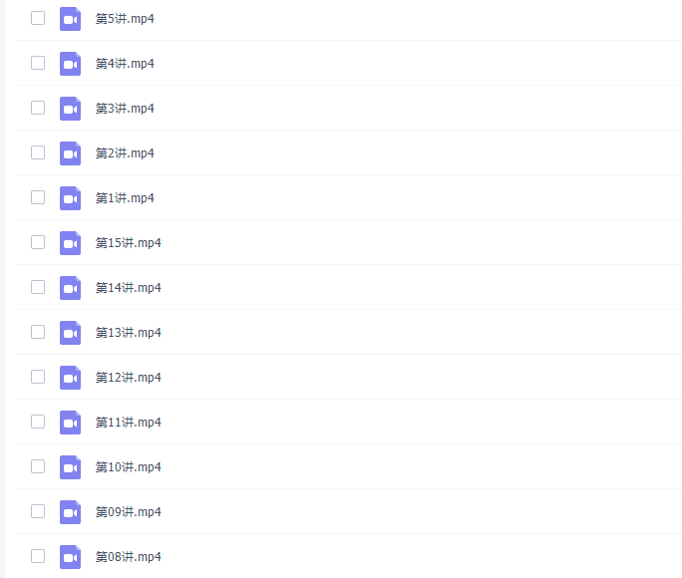Click the video icon for 第11讲.mp4

[70, 422]
